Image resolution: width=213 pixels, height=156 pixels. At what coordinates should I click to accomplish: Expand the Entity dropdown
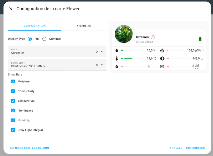102,51
